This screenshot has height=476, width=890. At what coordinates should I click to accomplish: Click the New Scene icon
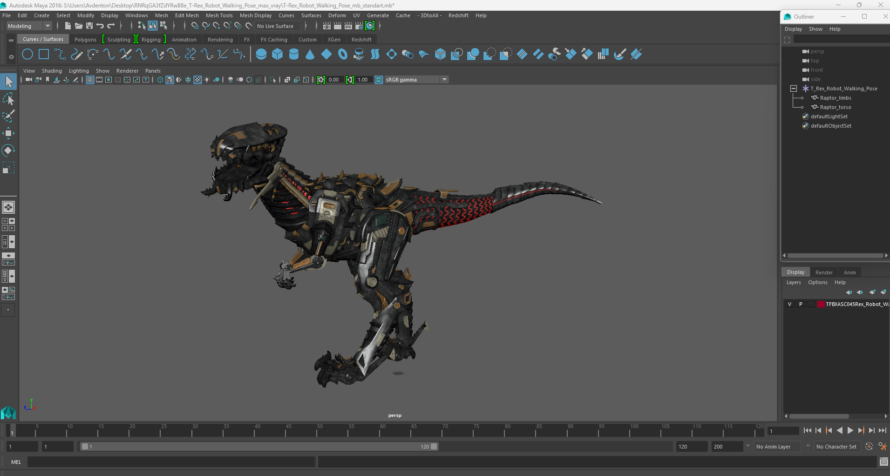(x=68, y=26)
